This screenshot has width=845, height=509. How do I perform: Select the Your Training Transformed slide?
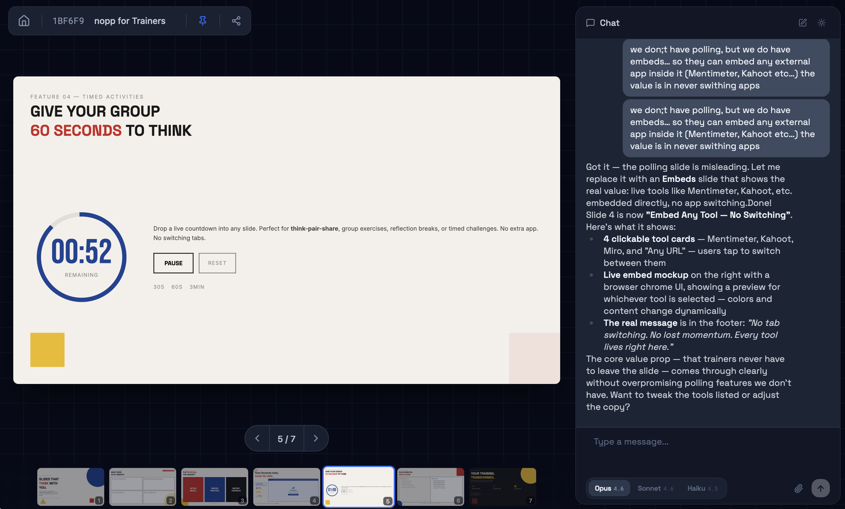[x=503, y=487]
